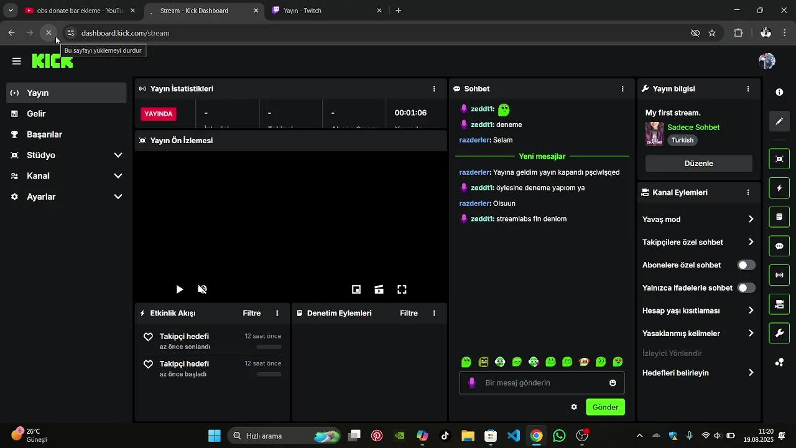796x448 pixels.
Task: Click the Düzenle button
Action: coord(699,164)
